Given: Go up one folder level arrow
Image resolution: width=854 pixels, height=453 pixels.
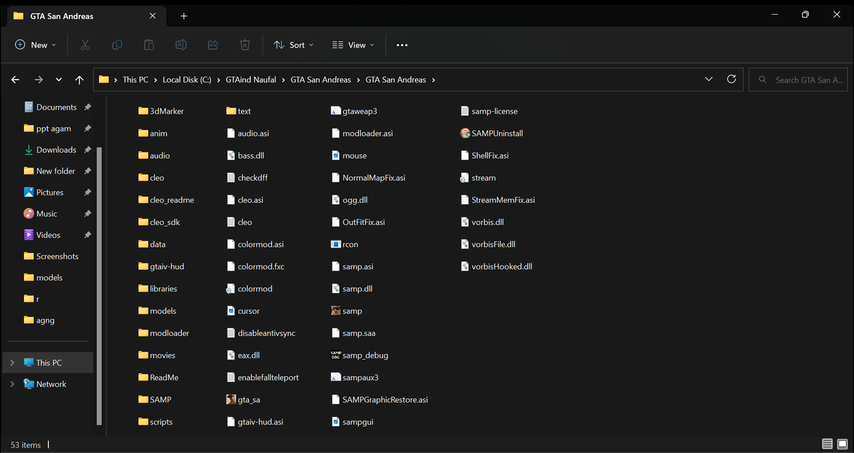Looking at the screenshot, I should coord(79,79).
